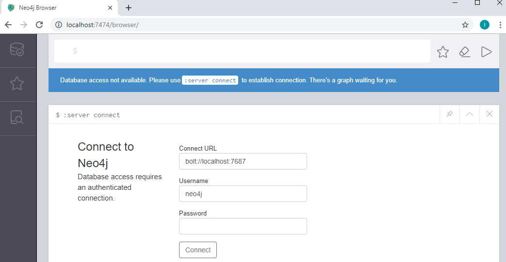Close the Neo4j Browser tab
The height and width of the screenshot is (262, 506).
pos(110,8)
